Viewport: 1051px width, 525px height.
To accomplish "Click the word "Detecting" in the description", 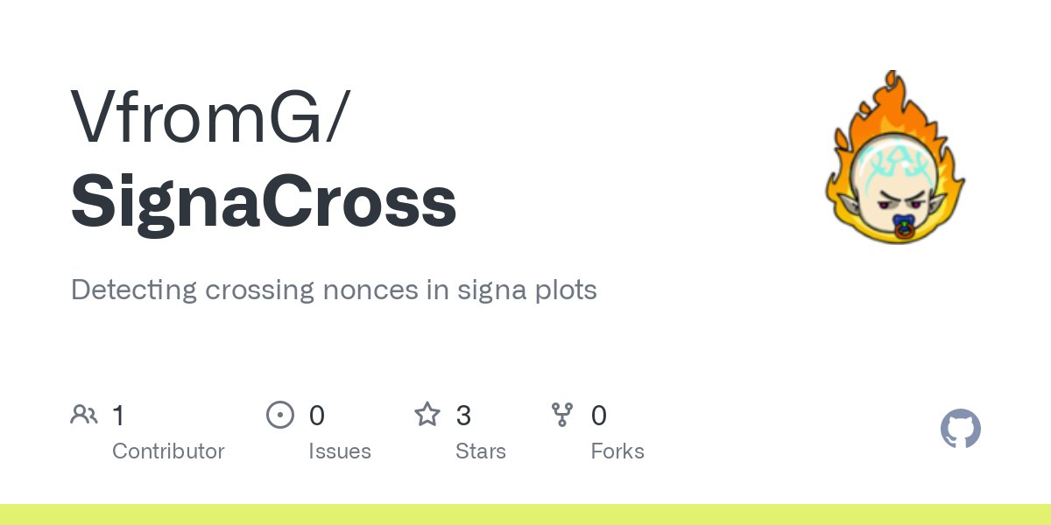I will pos(134,290).
